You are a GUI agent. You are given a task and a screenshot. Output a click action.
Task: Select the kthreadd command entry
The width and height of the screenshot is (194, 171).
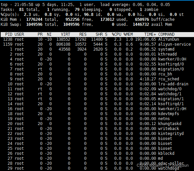(168, 54)
